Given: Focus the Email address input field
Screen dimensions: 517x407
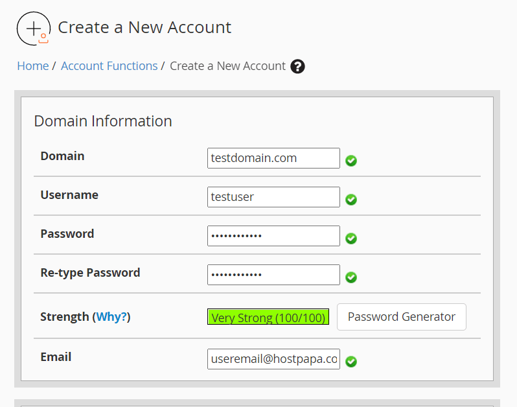Looking at the screenshot, I should point(273,359).
